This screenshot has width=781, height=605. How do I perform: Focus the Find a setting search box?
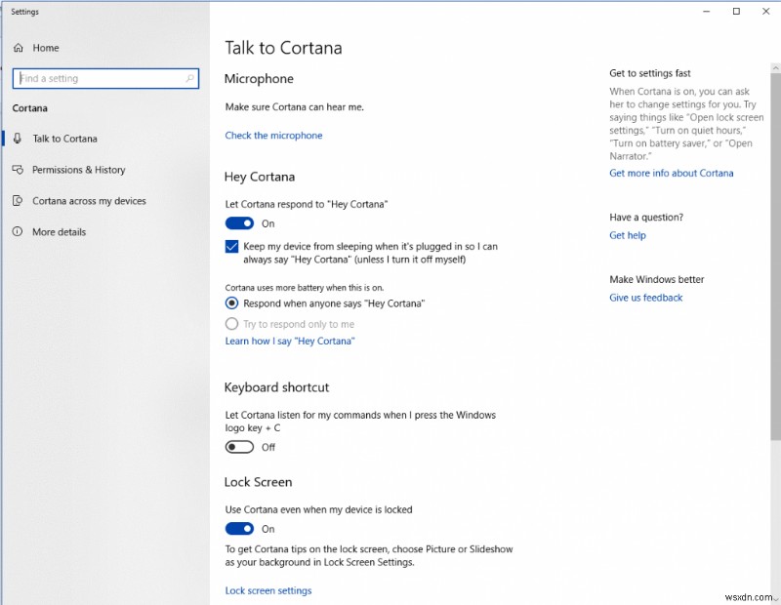click(x=105, y=78)
